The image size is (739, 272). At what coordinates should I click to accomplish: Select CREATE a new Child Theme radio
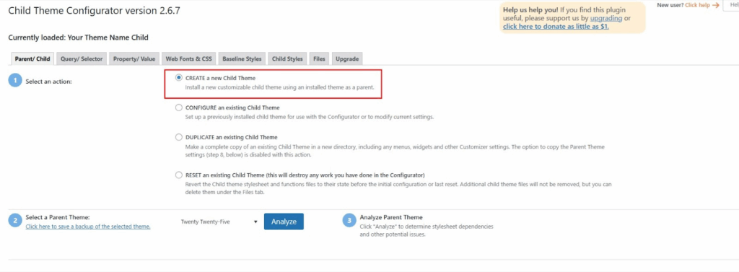pyautogui.click(x=179, y=78)
